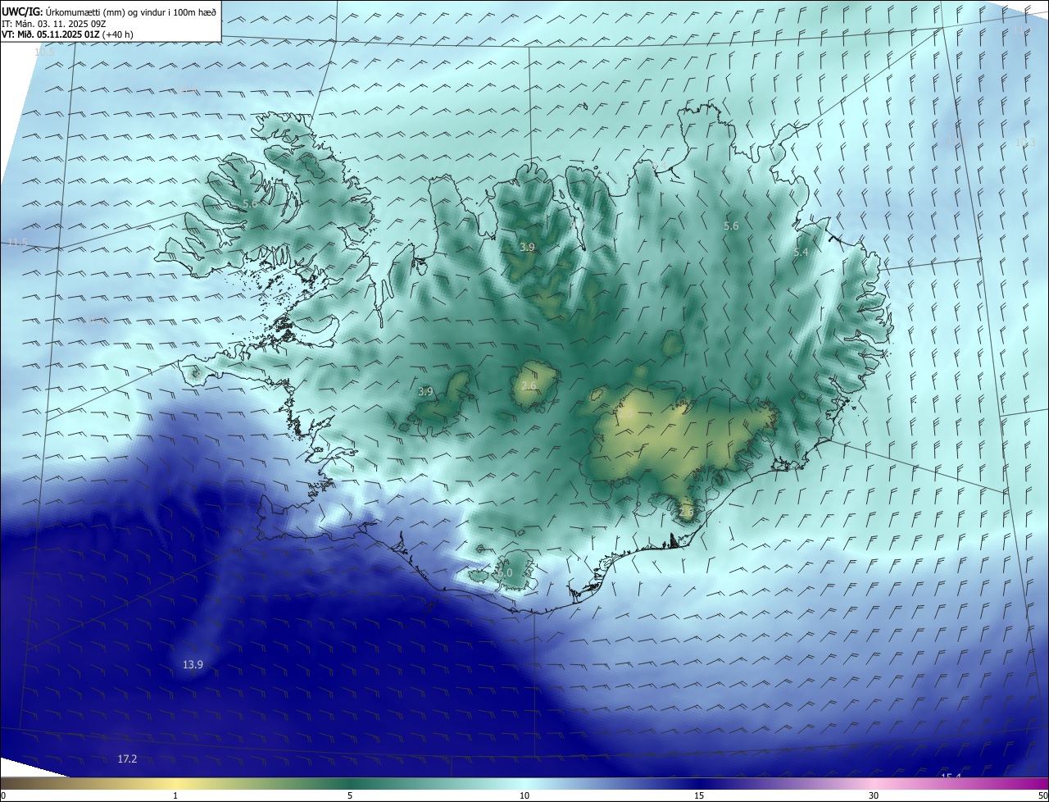Click the 5.6 value over the Westfjords peninsula
The width and height of the screenshot is (1049, 802).
(250, 203)
